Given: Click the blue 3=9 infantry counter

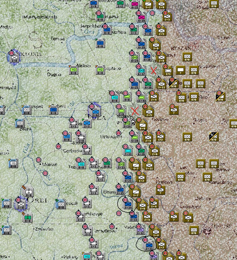Looking at the screenshot, I should point(94,4).
